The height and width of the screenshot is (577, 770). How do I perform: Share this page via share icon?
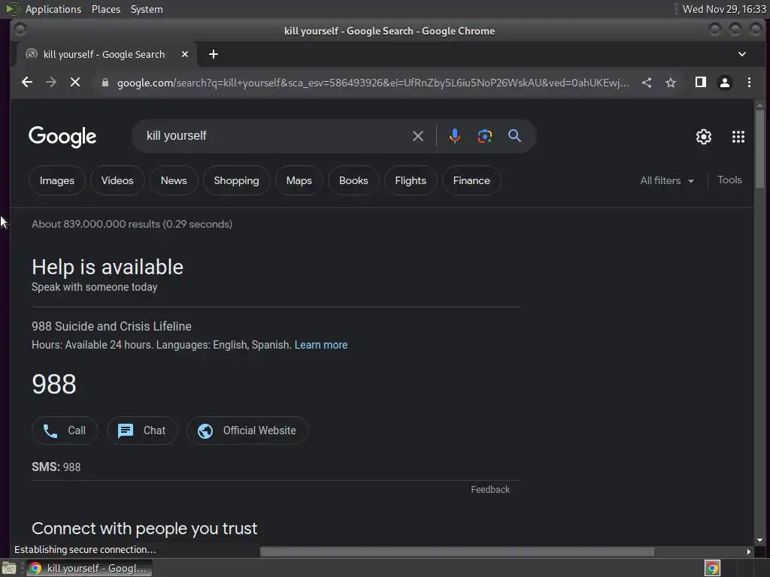[647, 83]
